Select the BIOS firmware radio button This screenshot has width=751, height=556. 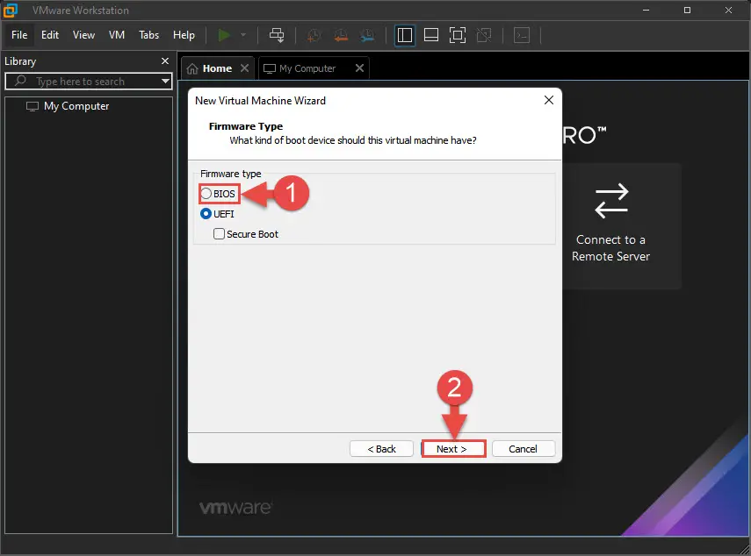click(x=206, y=194)
